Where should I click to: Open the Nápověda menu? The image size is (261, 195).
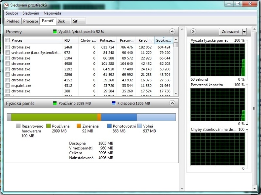[x=52, y=13]
